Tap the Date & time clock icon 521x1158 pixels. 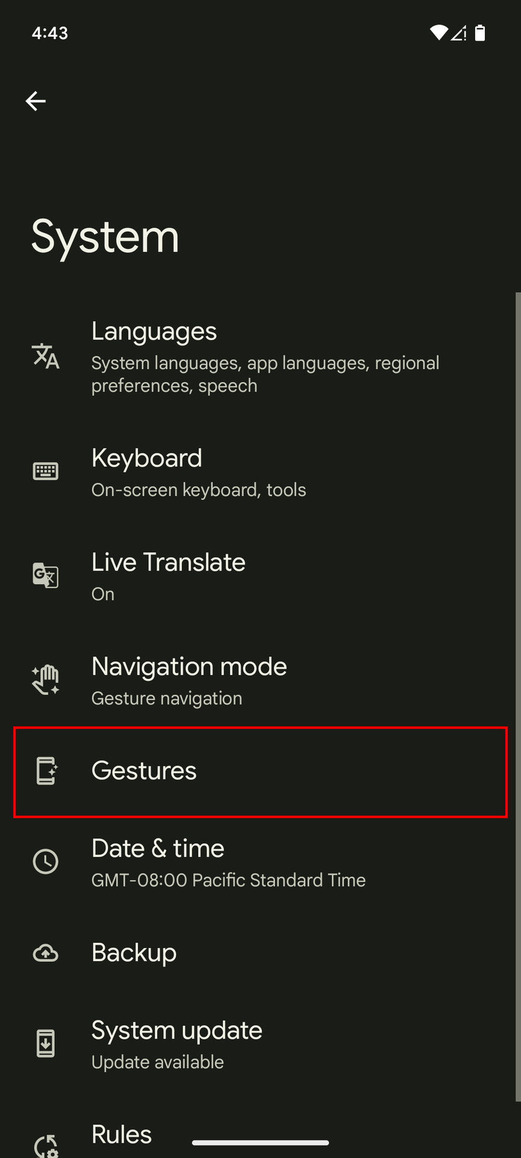pos(46,861)
